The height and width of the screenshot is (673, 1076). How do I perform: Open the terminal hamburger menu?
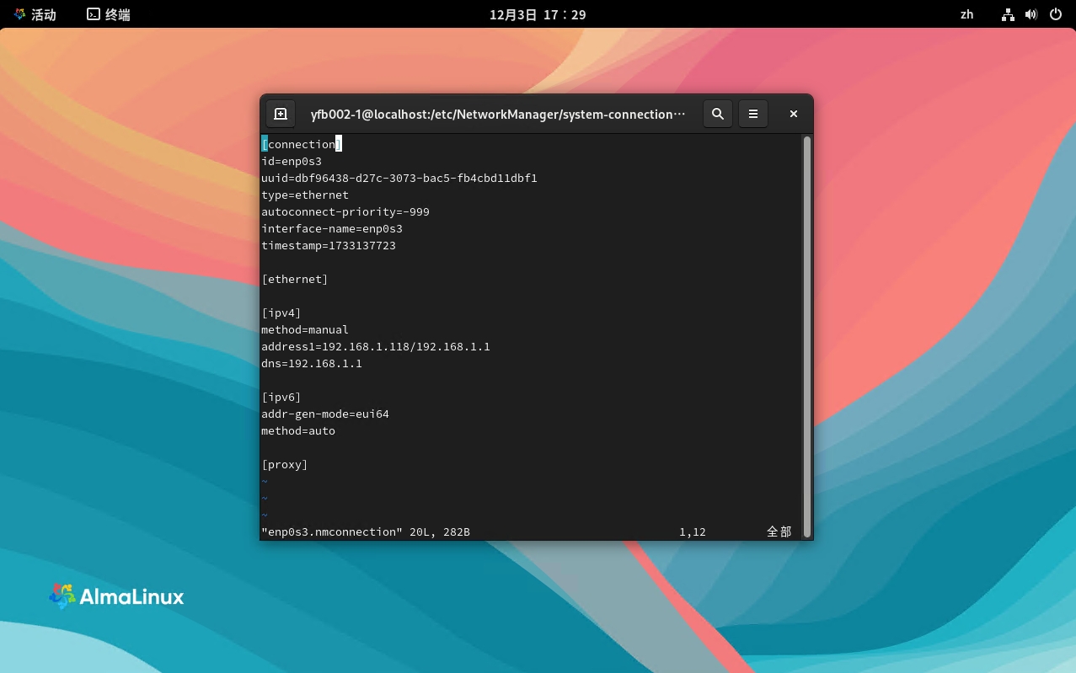click(753, 114)
